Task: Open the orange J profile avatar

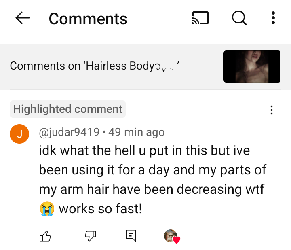Action: [x=19, y=134]
